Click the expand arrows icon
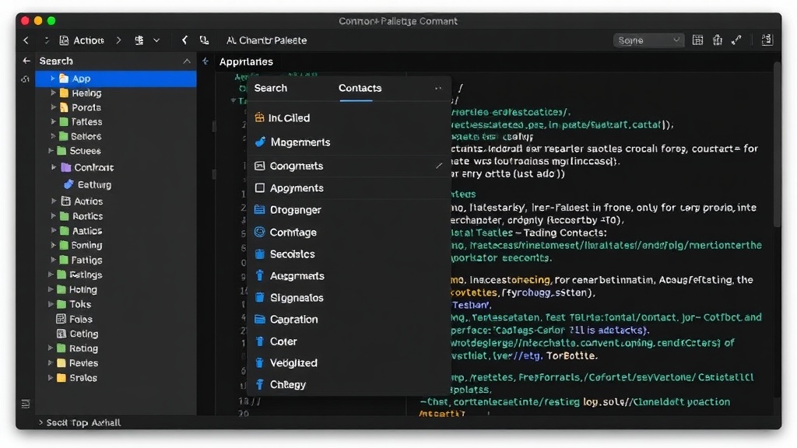Screen dimensions: 797x448 point(736,40)
